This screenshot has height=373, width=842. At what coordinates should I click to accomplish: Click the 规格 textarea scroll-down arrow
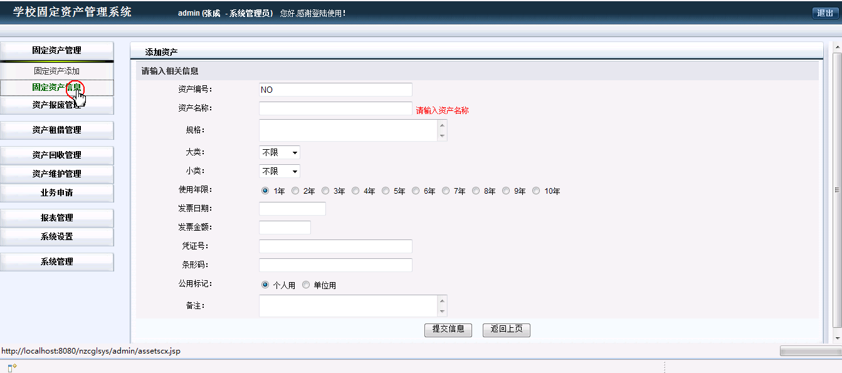click(443, 136)
